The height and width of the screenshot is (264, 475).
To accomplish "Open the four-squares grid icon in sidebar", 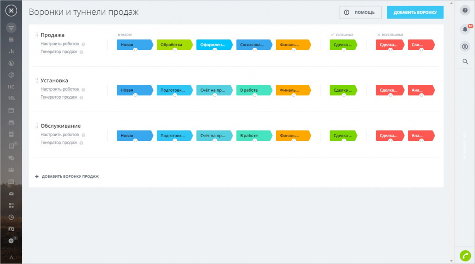I will [x=11, y=205].
